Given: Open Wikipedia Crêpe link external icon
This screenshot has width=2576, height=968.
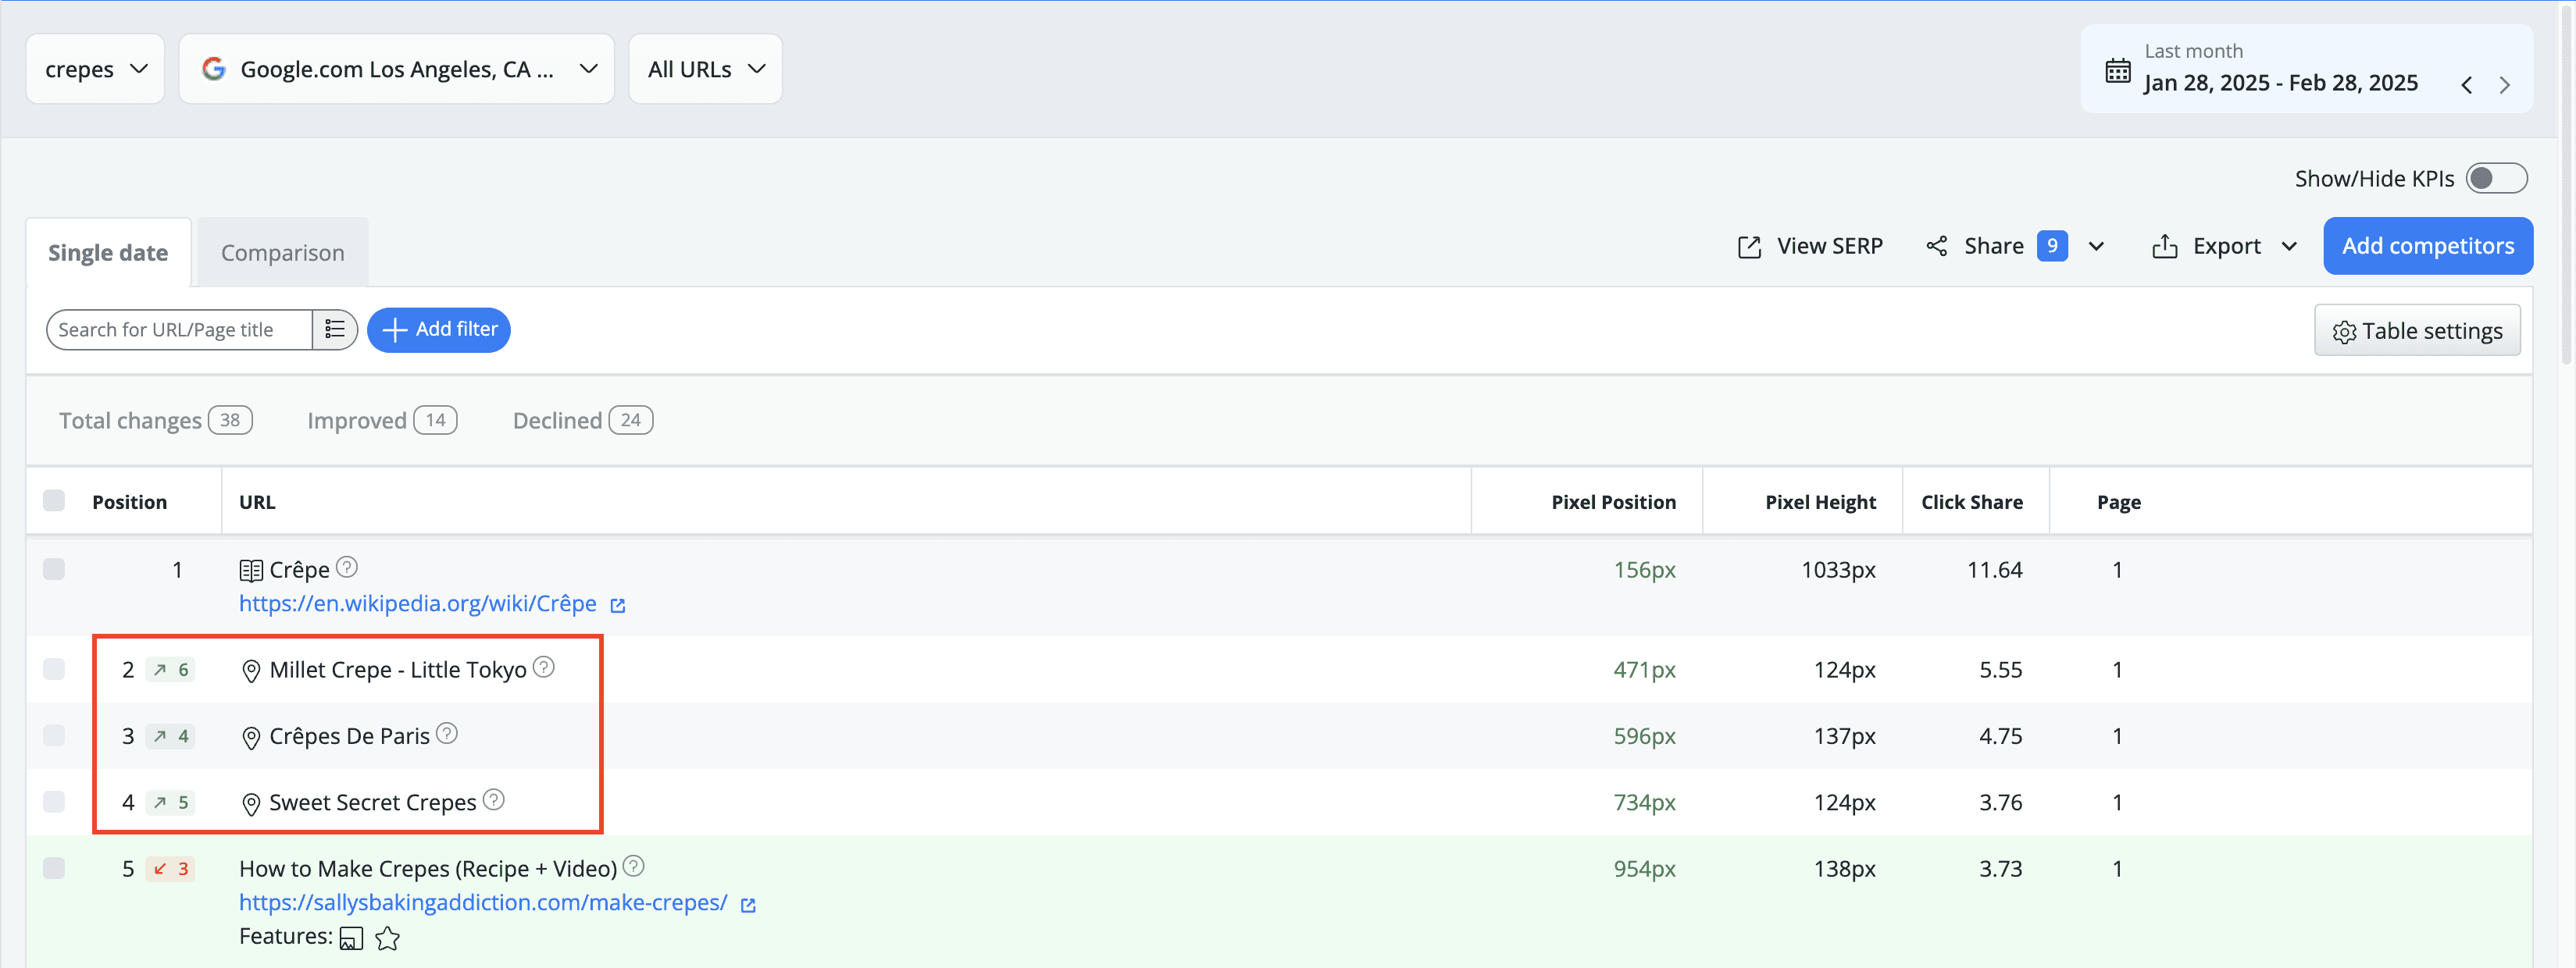Looking at the screenshot, I should coord(618,605).
